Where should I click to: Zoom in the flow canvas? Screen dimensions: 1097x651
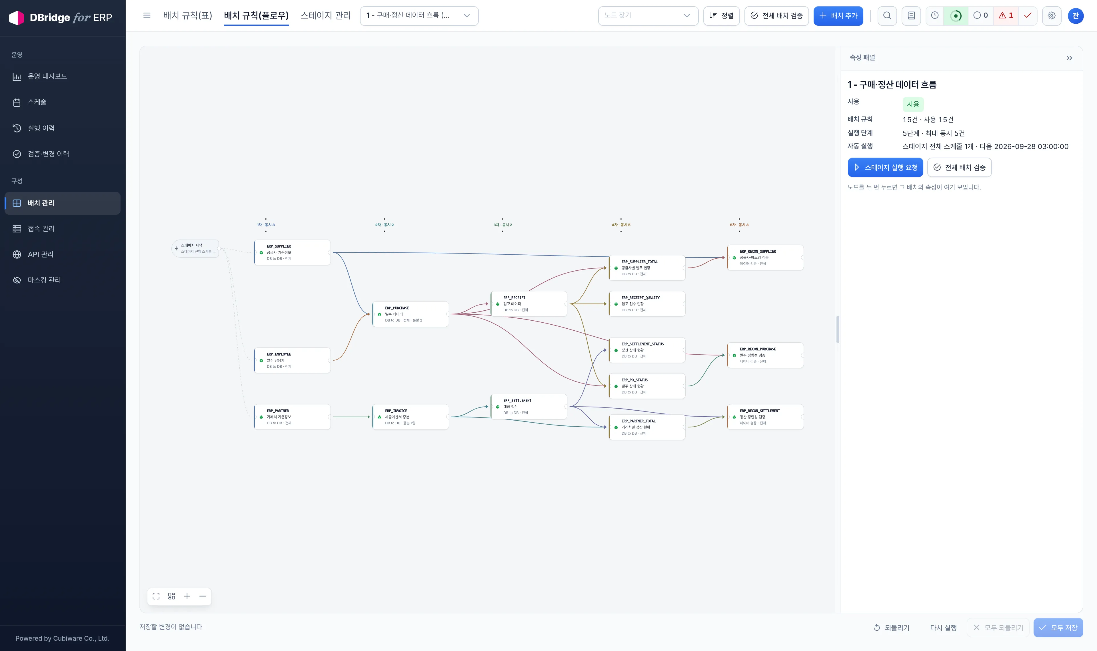(x=187, y=596)
